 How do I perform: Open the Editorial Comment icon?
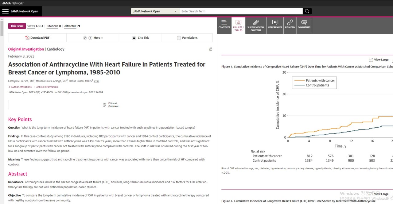(x=105, y=105)
